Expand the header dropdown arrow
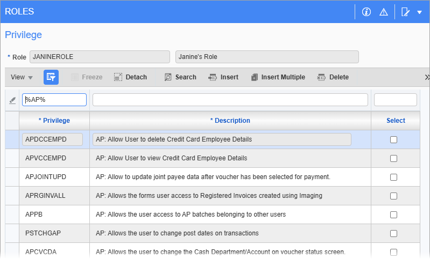Image resolution: width=430 pixels, height=259 pixels. click(419, 12)
